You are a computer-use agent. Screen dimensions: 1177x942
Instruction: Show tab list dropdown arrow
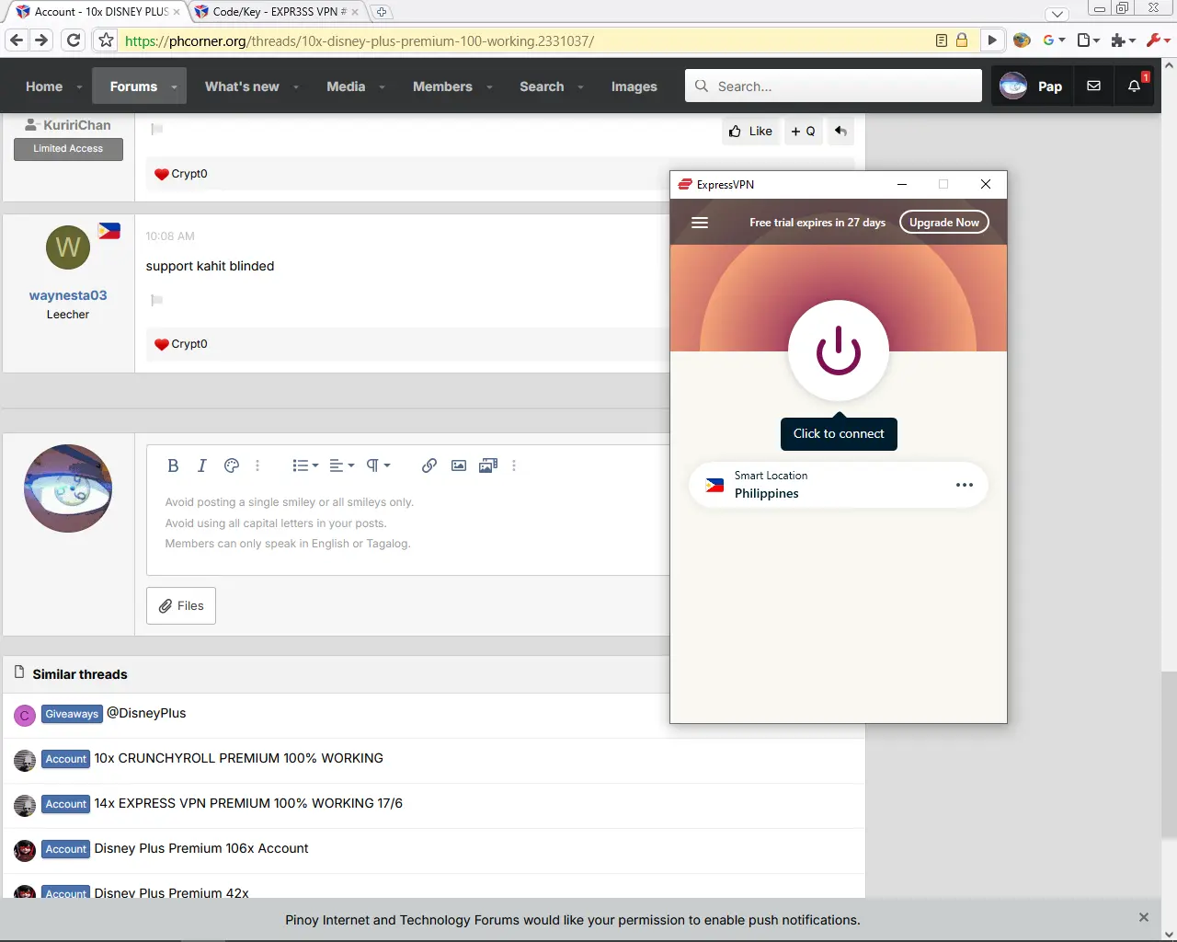coord(1057,14)
